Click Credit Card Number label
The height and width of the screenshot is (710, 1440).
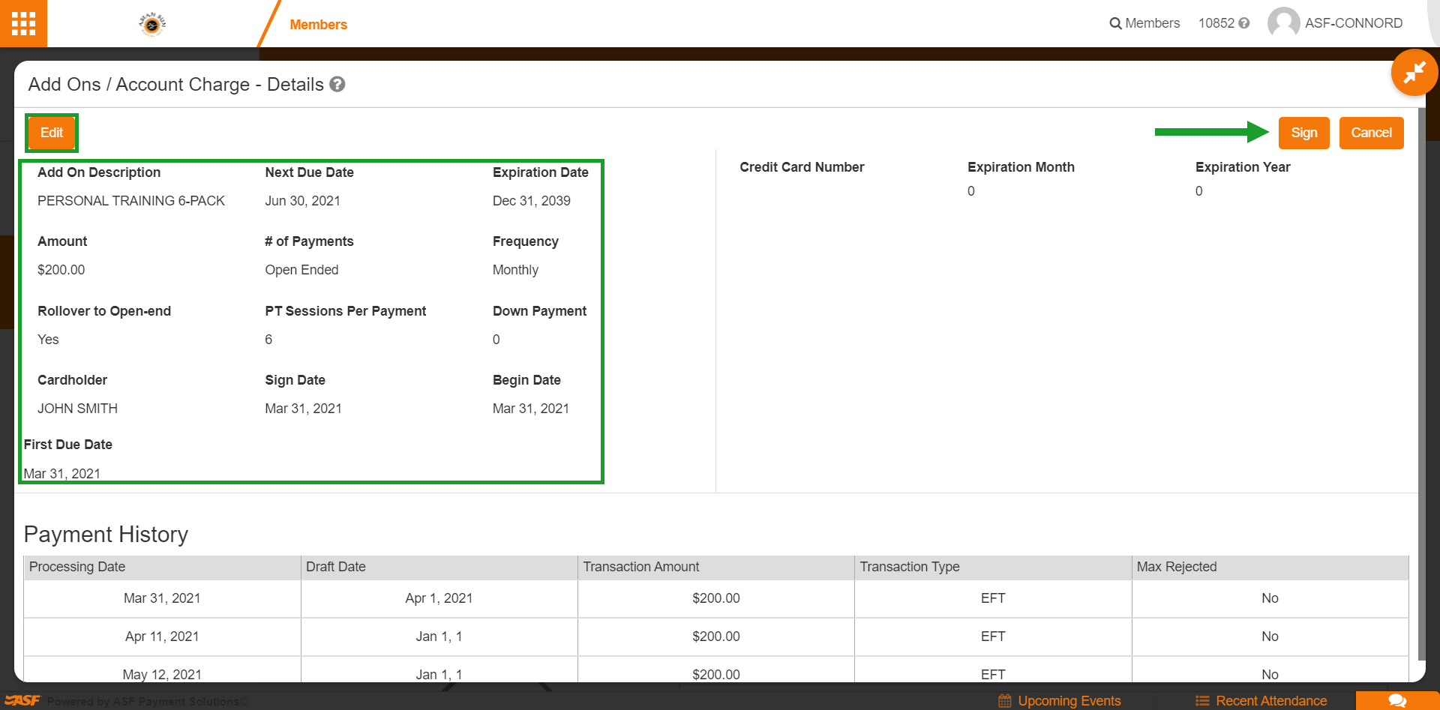pyautogui.click(x=802, y=167)
